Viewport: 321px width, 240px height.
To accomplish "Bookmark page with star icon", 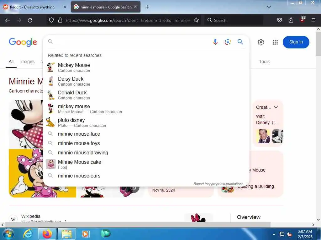I will click(196, 20).
